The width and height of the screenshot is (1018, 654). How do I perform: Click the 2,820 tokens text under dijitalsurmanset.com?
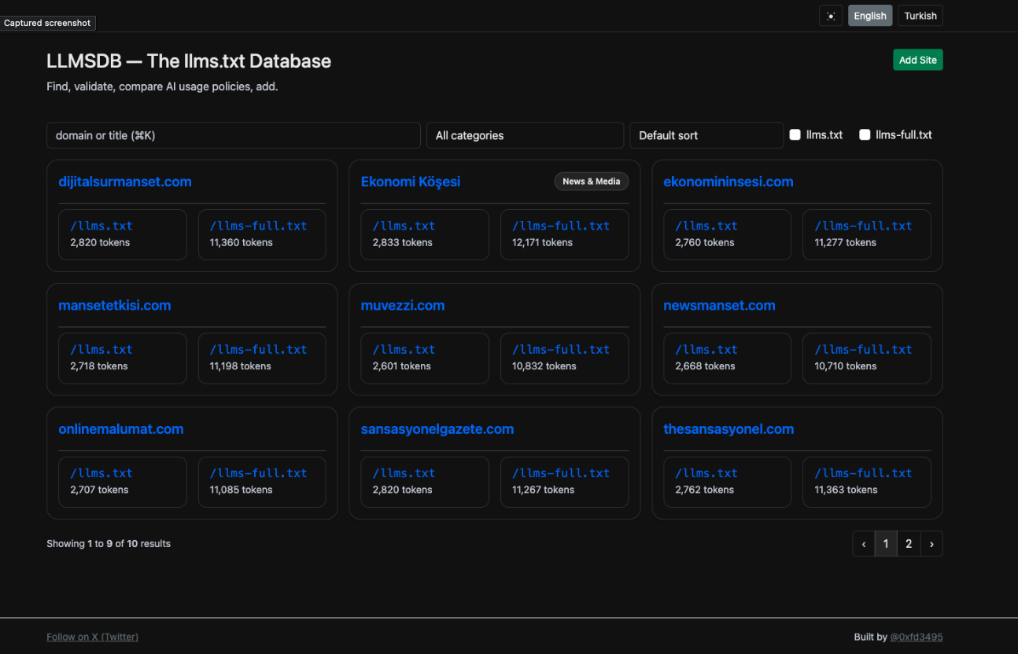pos(100,242)
